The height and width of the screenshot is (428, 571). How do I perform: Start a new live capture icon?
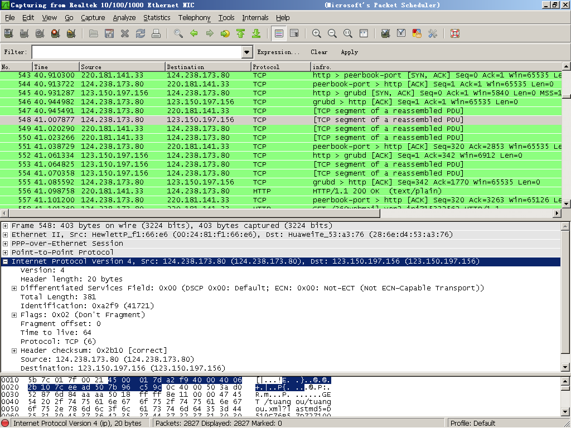coord(40,33)
